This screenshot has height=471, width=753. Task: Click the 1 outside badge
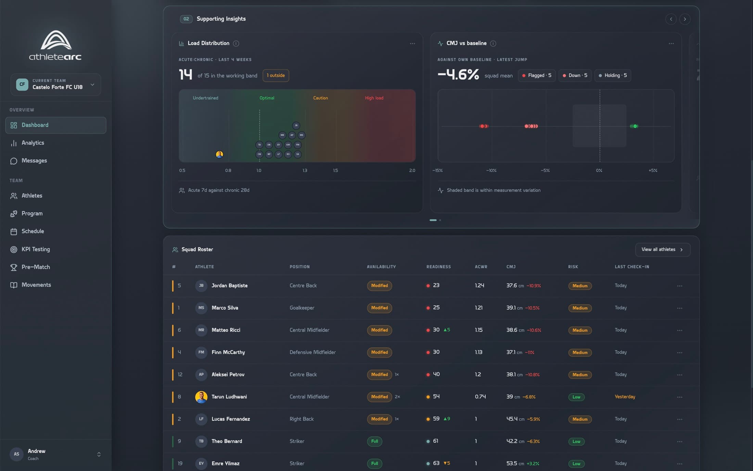pos(276,76)
